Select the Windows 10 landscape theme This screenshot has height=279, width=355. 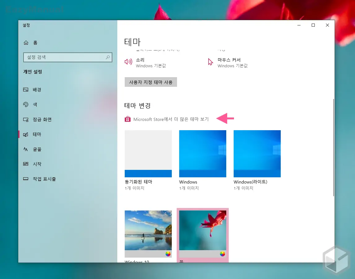[x=148, y=234]
